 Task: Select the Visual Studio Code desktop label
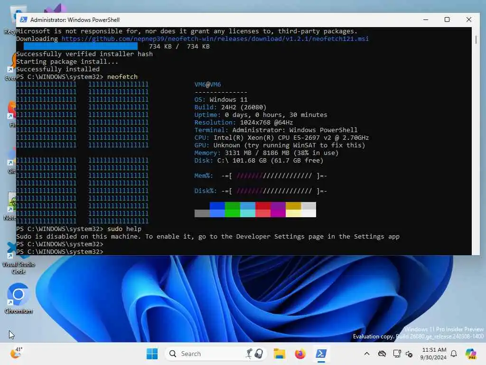click(19, 268)
